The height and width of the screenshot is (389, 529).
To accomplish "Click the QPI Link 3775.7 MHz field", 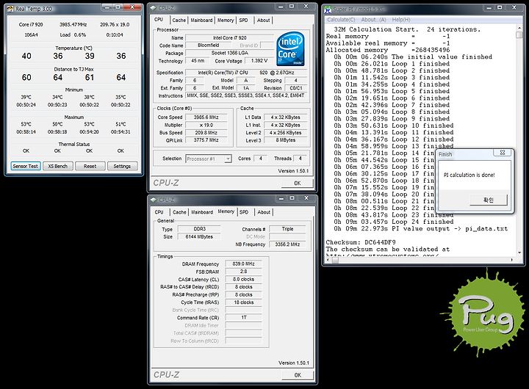I will pos(206,140).
